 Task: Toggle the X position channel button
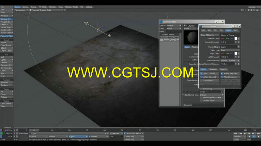pos(1,130)
